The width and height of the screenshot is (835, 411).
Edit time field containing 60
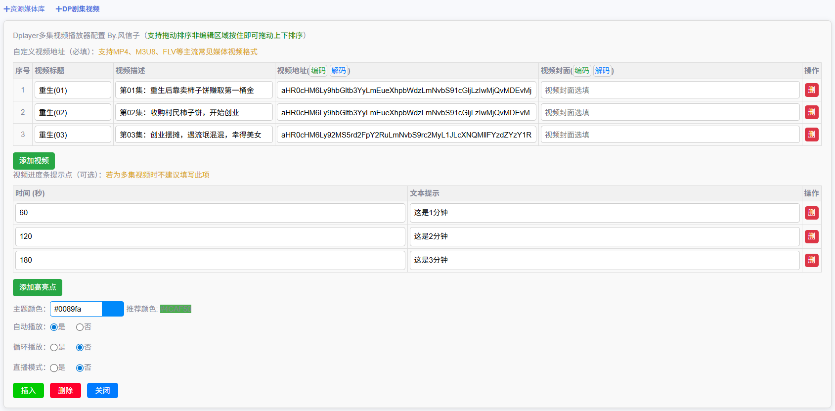point(210,213)
